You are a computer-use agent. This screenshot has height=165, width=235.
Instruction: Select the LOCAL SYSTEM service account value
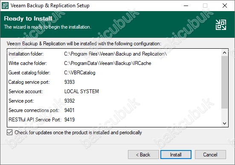click(81, 91)
